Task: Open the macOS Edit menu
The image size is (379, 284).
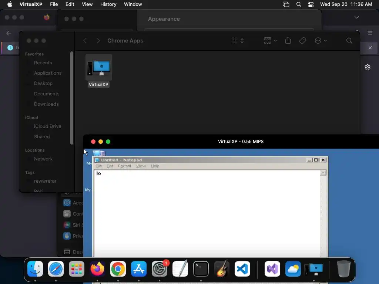Action: coord(70,4)
